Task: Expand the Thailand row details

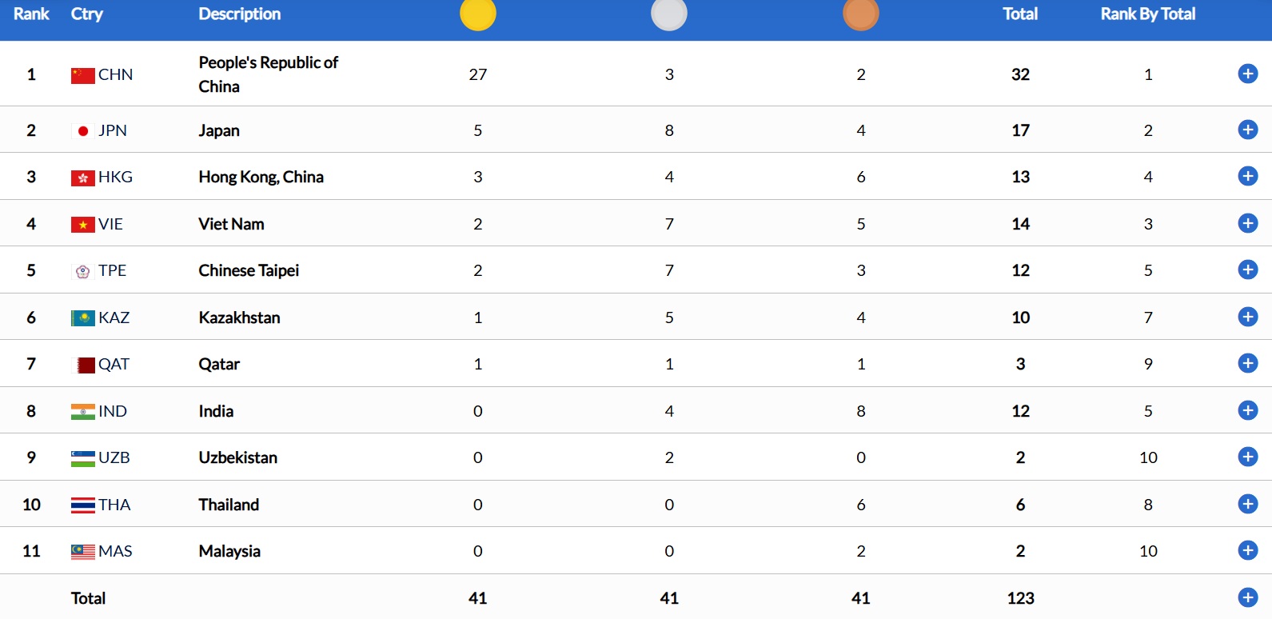Action: pyautogui.click(x=1247, y=504)
